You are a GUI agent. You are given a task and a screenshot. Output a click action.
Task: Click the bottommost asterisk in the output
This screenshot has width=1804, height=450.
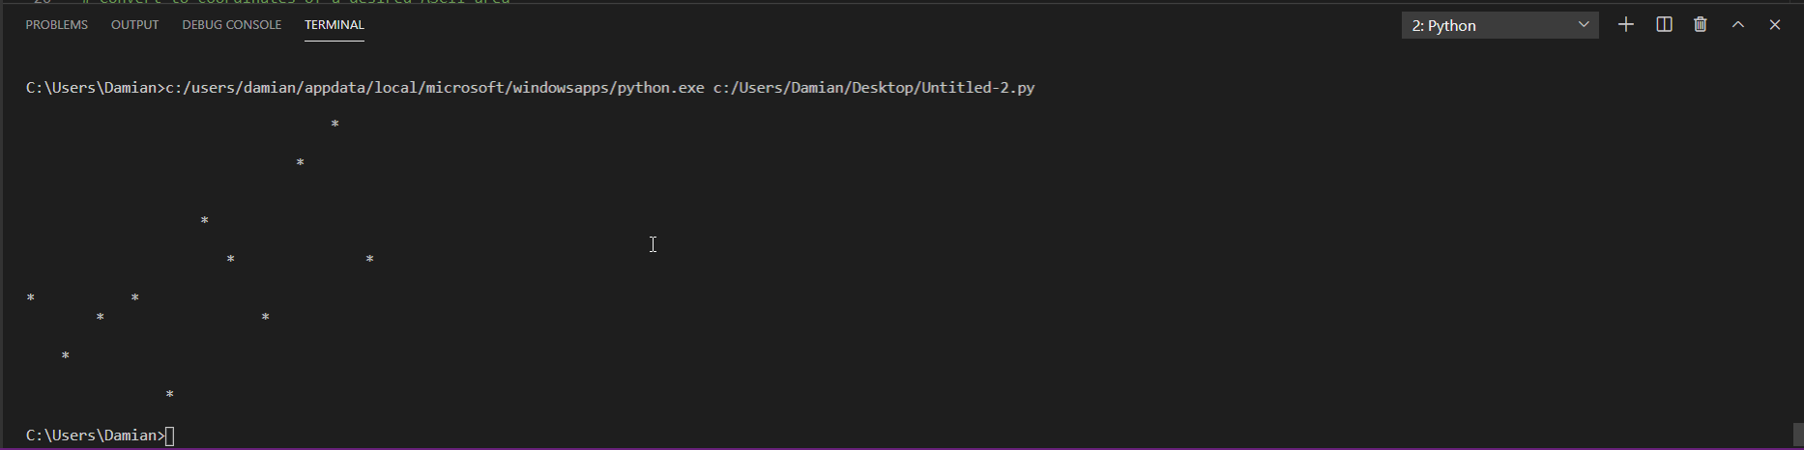coord(170,395)
